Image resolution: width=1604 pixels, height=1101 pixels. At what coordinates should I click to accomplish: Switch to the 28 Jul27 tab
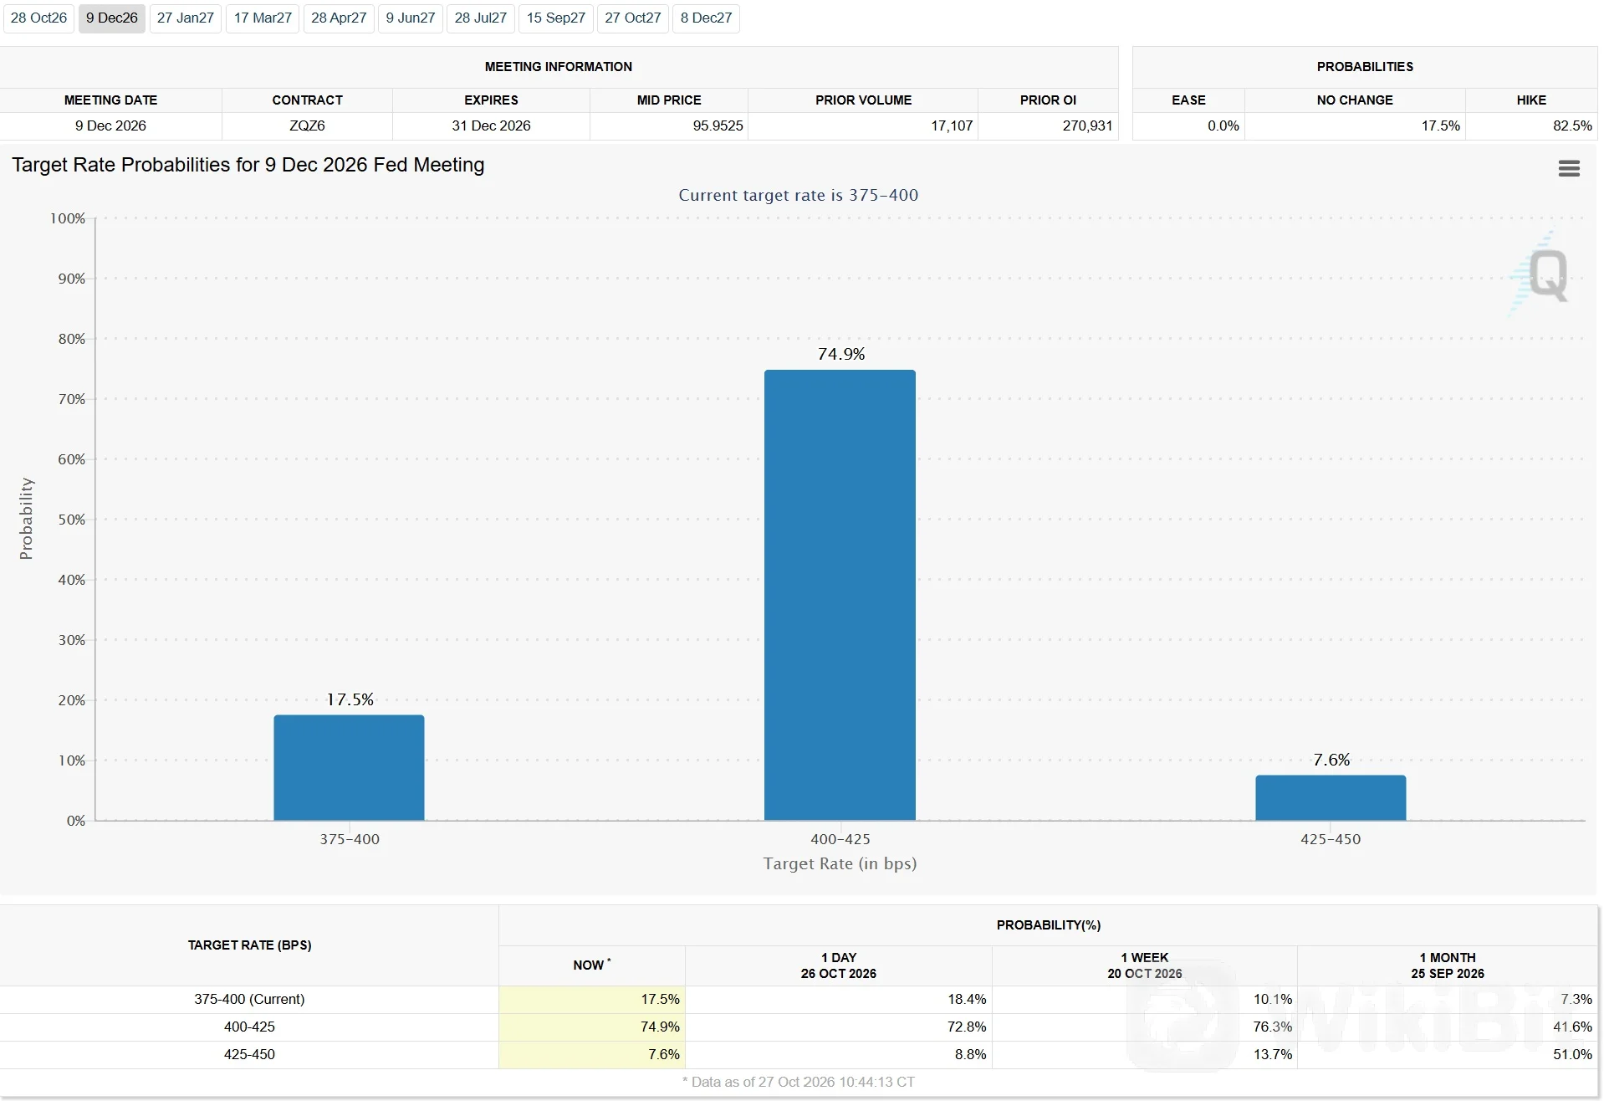[481, 18]
